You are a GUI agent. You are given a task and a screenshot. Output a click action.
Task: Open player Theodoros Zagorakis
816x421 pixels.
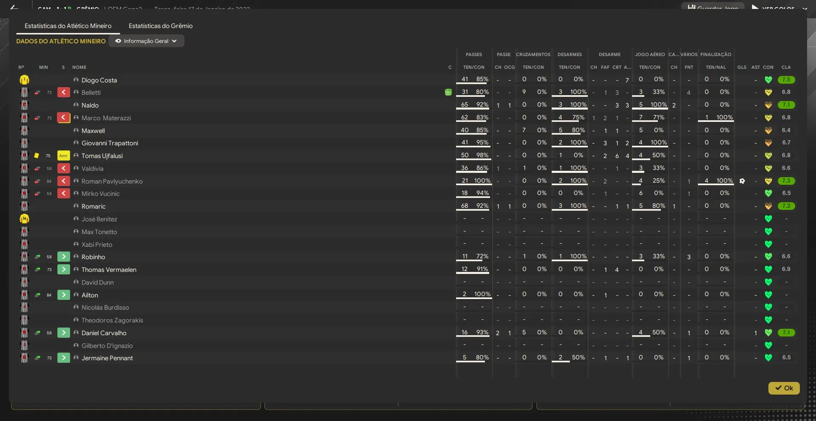(112, 320)
